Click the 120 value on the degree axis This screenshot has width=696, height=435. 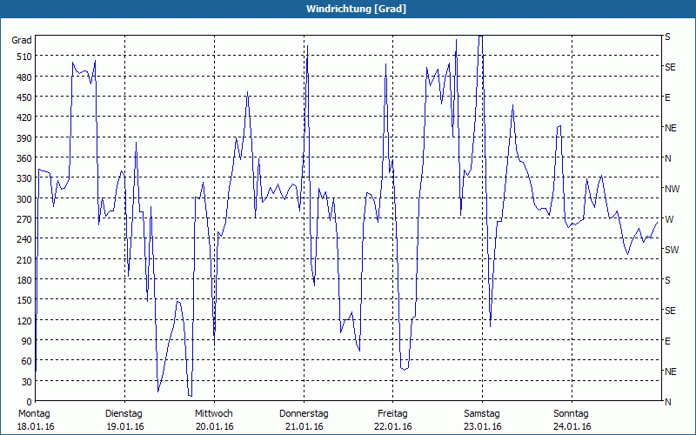(x=23, y=321)
